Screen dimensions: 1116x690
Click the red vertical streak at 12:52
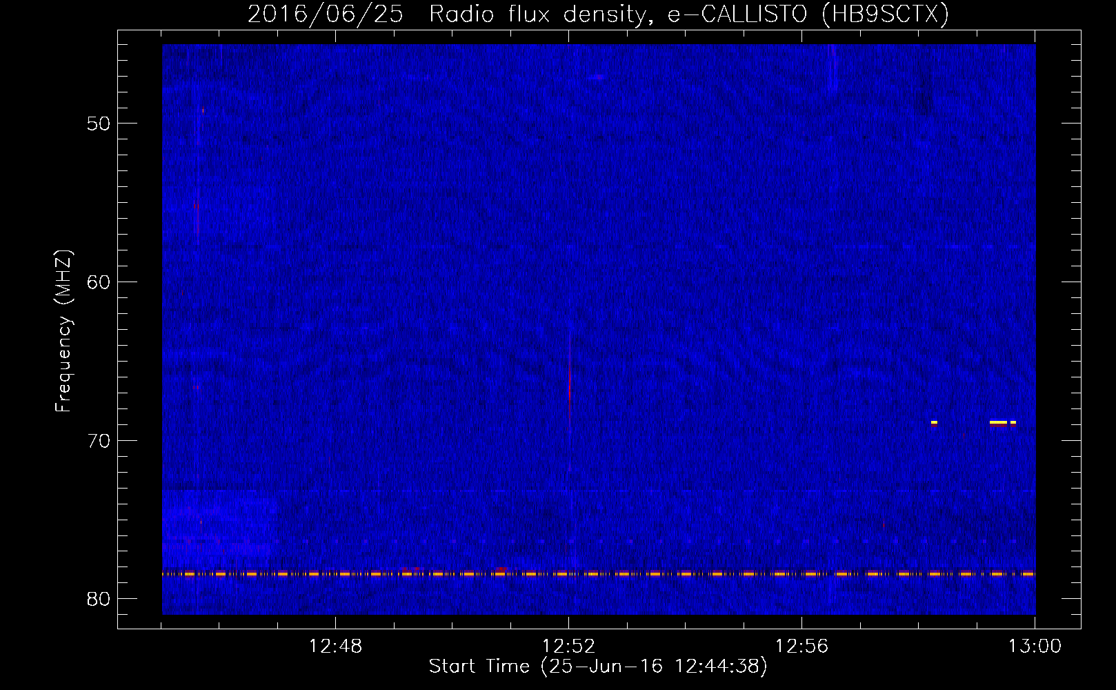click(570, 379)
